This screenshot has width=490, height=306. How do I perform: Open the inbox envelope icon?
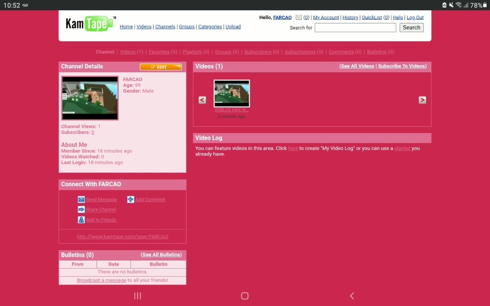point(299,17)
